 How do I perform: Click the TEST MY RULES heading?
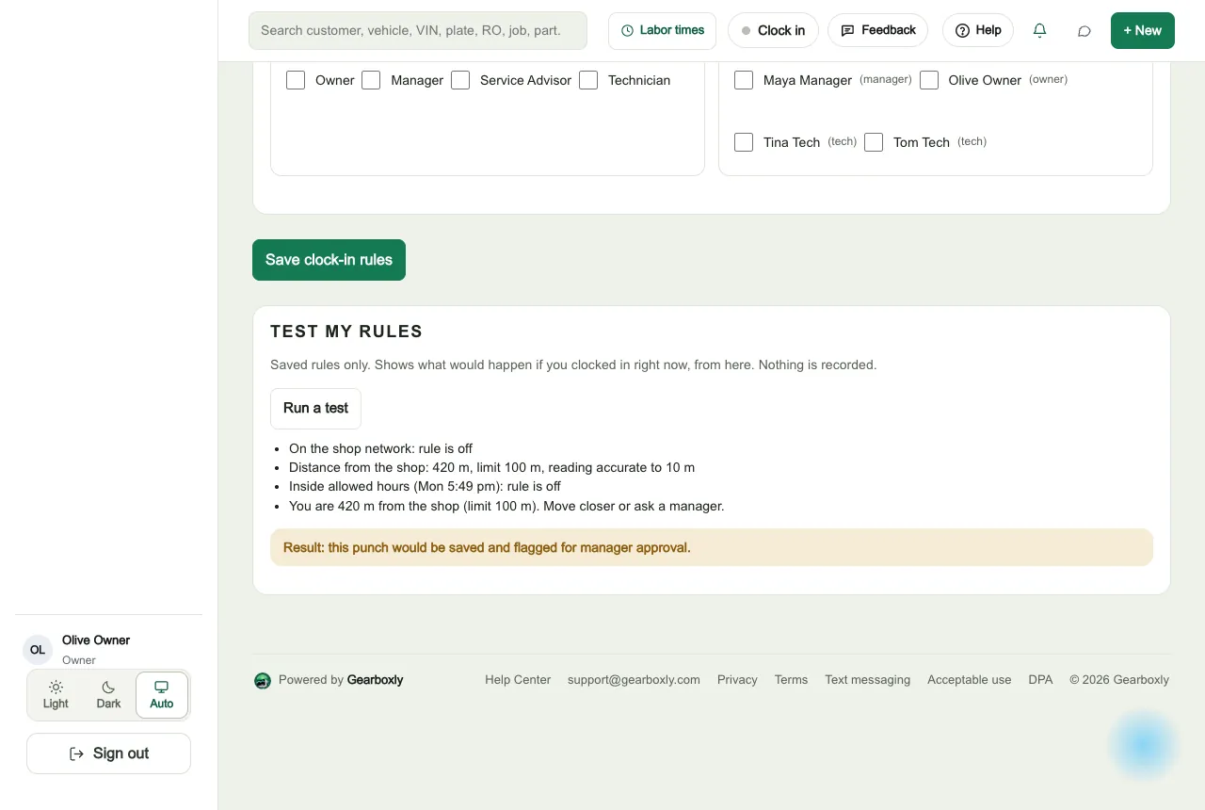346,332
